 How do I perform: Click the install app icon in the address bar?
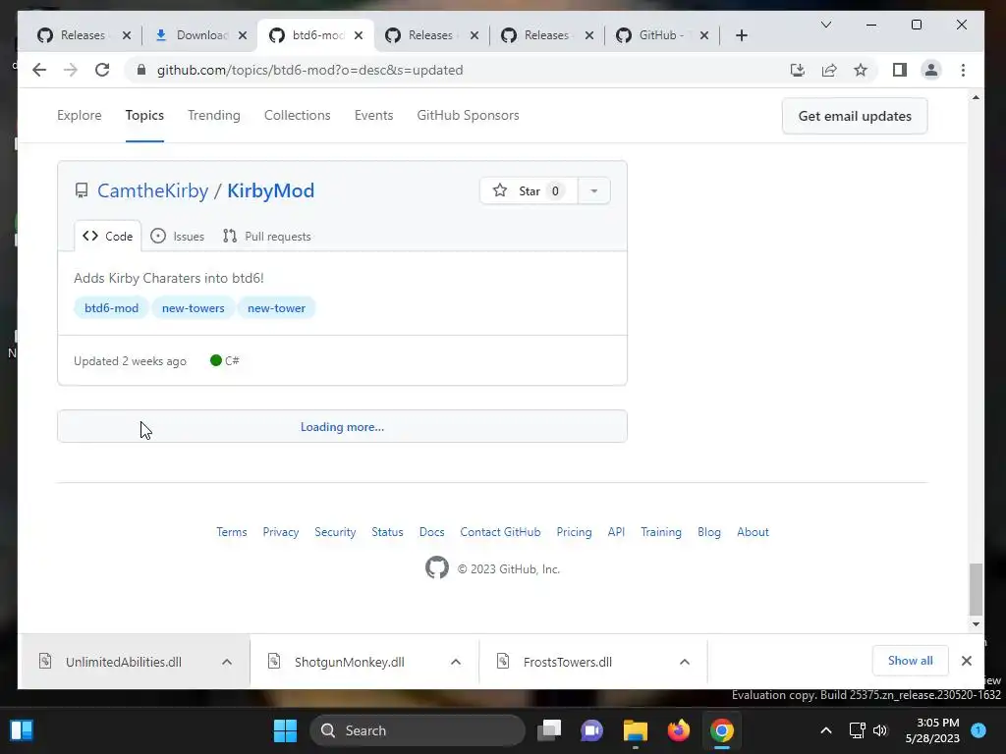pos(798,70)
